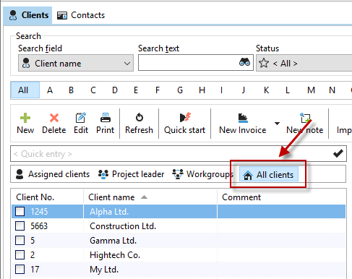Click binoculars search icon in Search text
Screen dimensions: 352x279
point(244,62)
